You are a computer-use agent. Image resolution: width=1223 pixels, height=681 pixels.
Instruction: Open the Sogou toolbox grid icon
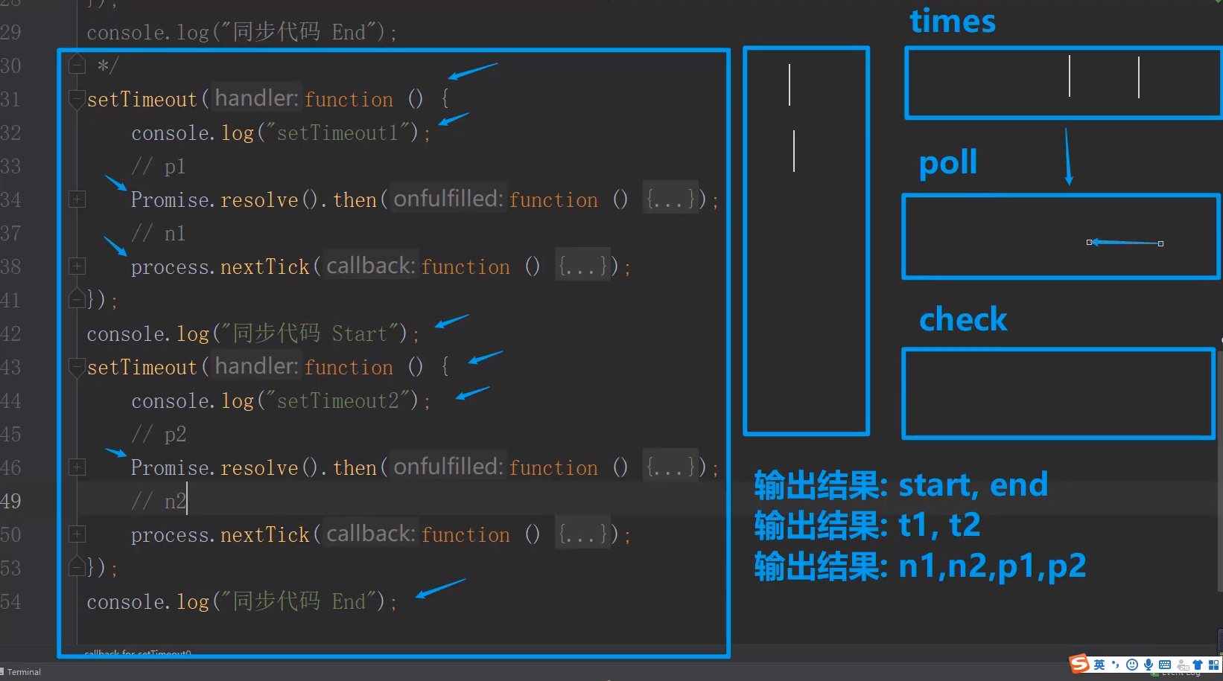click(x=1214, y=665)
